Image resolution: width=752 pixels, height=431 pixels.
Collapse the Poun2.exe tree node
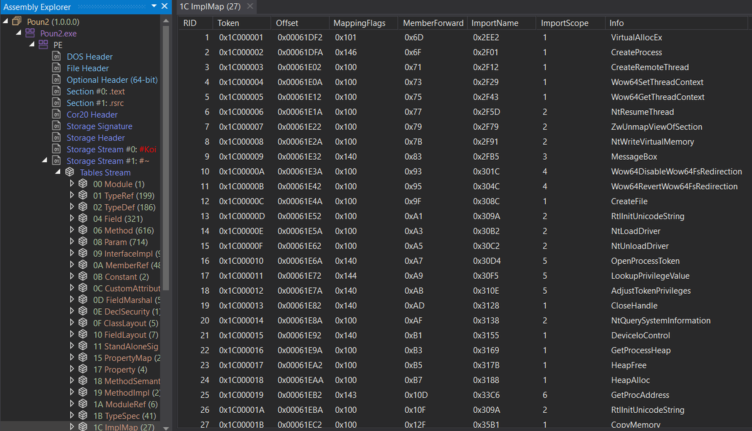(19, 33)
